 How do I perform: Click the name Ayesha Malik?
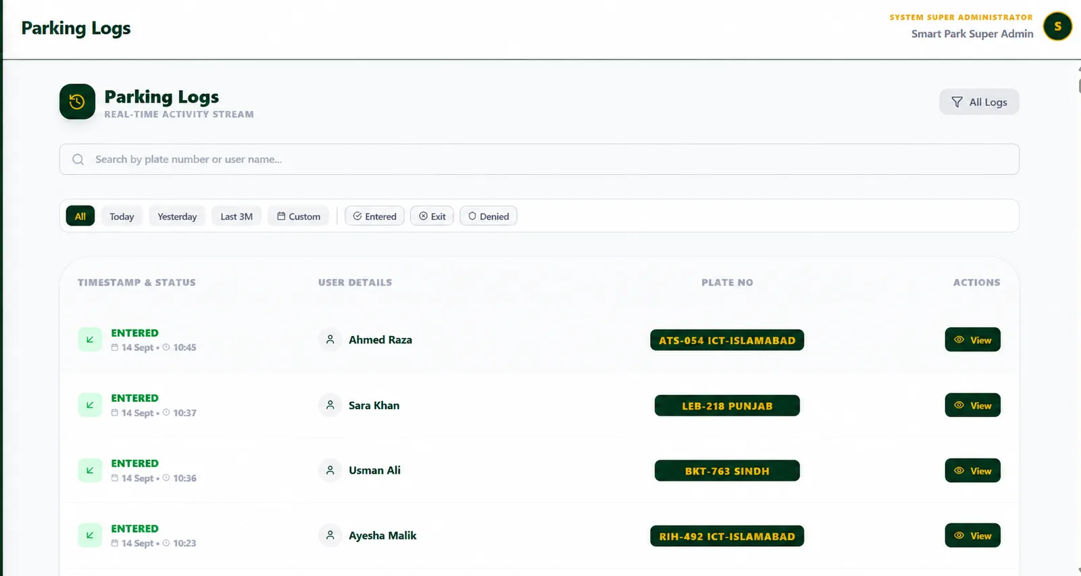pyautogui.click(x=382, y=535)
